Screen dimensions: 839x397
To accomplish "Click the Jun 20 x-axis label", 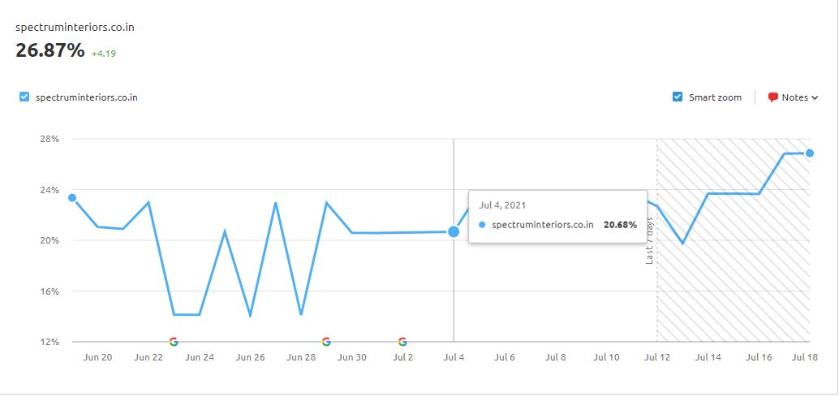I will point(97,357).
